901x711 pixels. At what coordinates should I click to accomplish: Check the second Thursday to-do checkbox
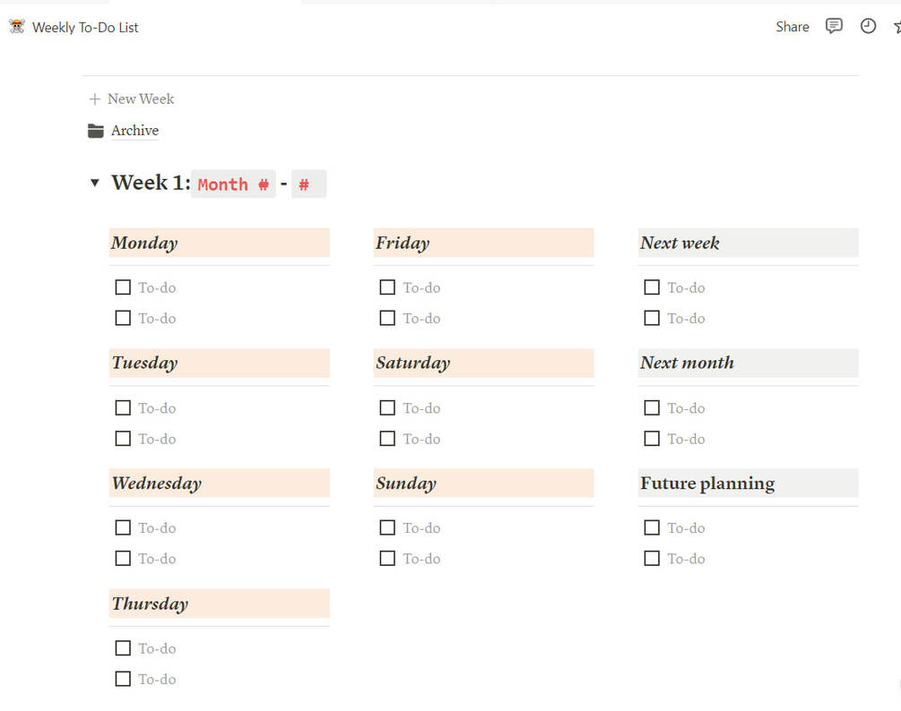click(x=123, y=679)
